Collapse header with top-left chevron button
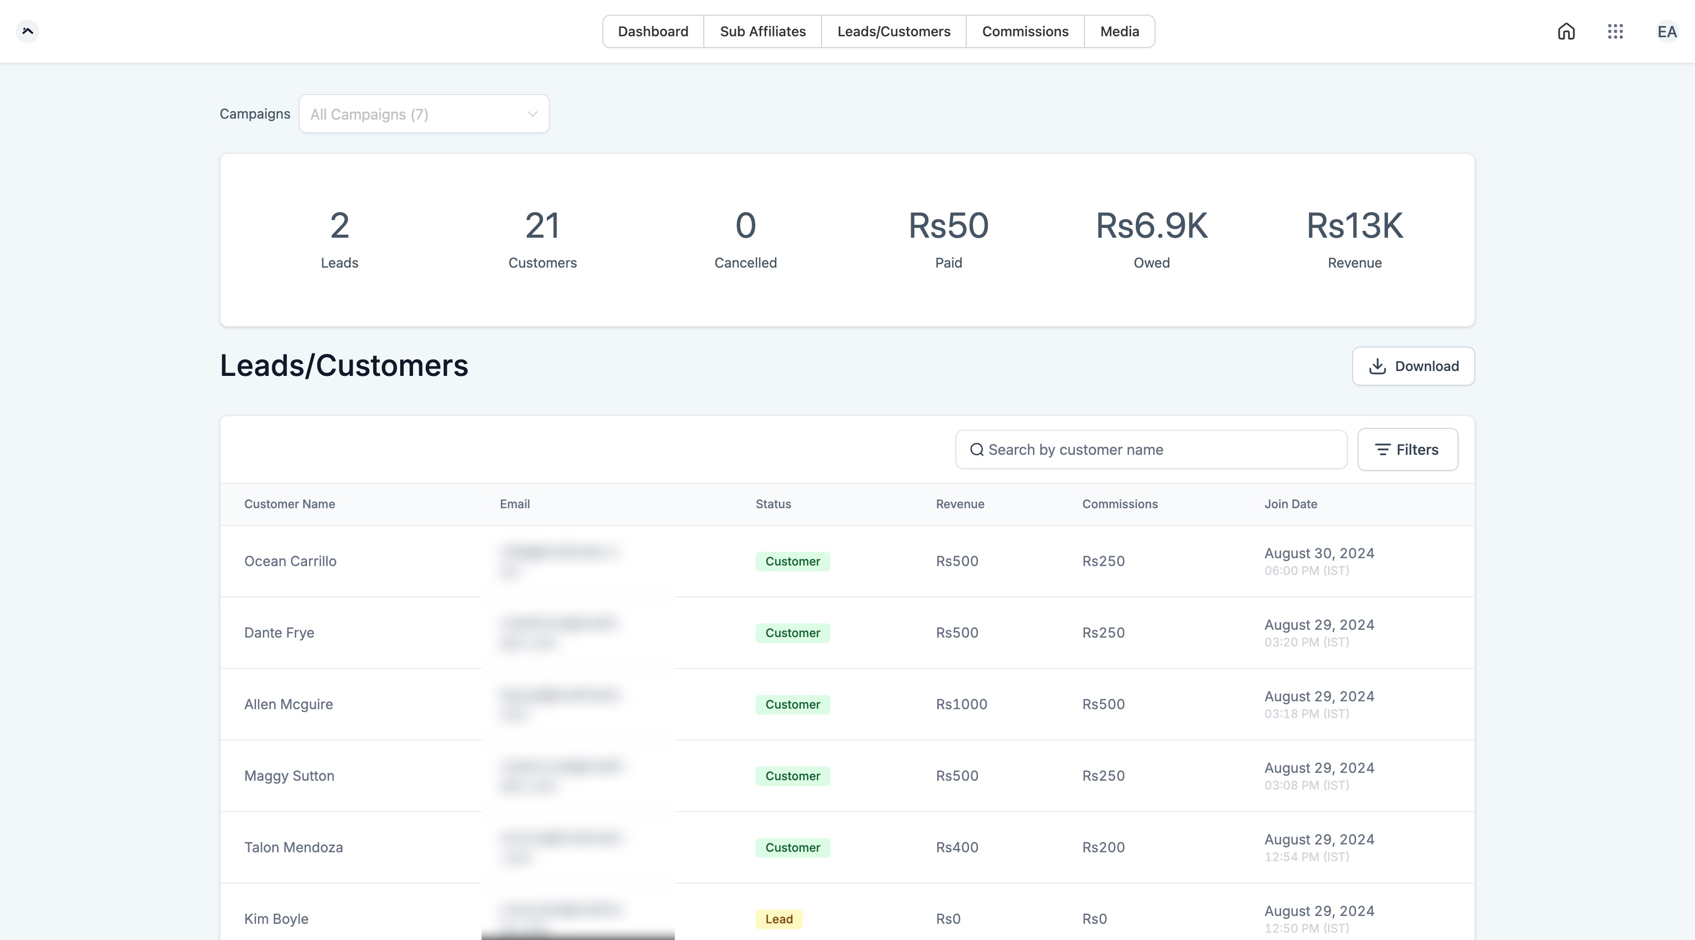This screenshot has height=940, width=1695. point(27,31)
